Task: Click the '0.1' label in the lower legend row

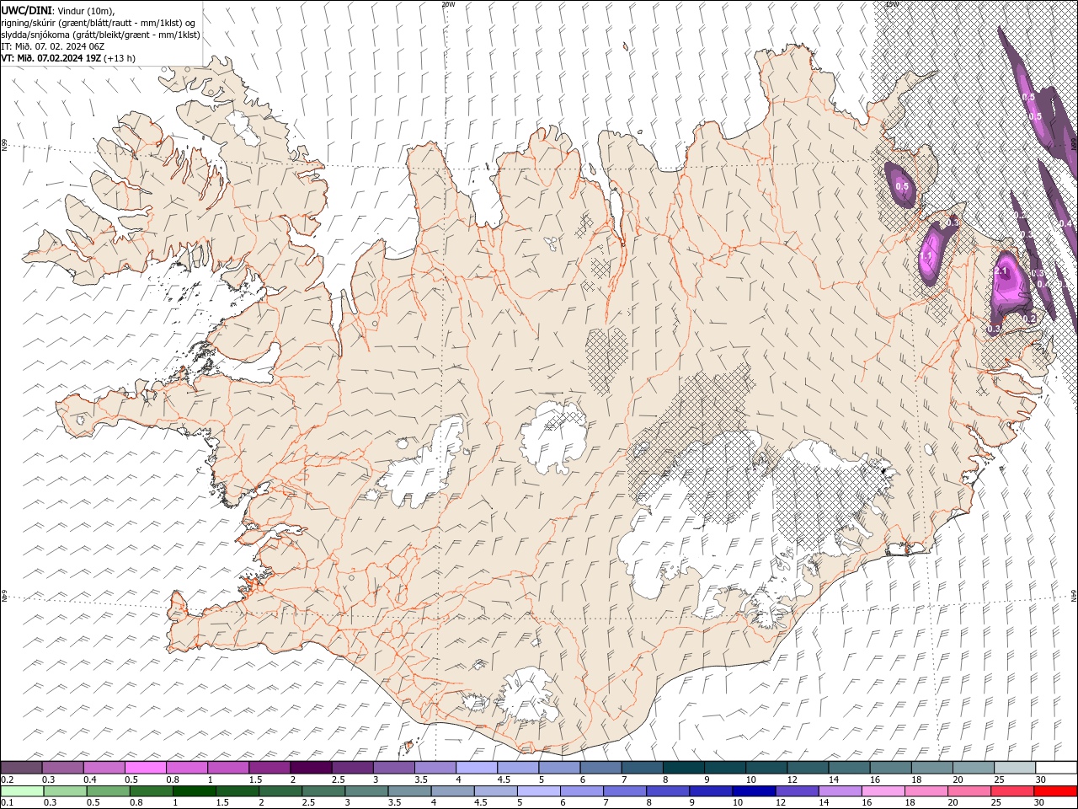Action: coord(7,803)
